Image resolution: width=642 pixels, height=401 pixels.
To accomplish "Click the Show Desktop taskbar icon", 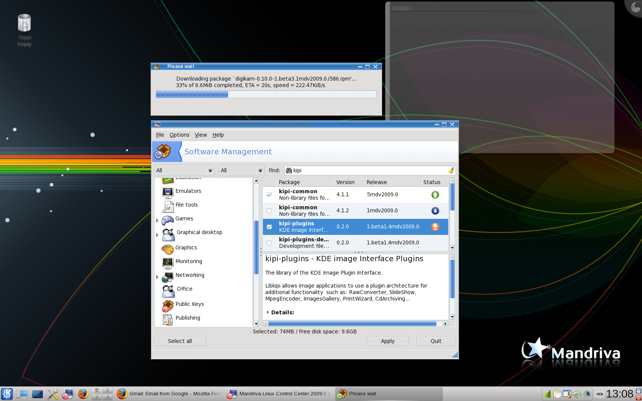I will (37, 394).
